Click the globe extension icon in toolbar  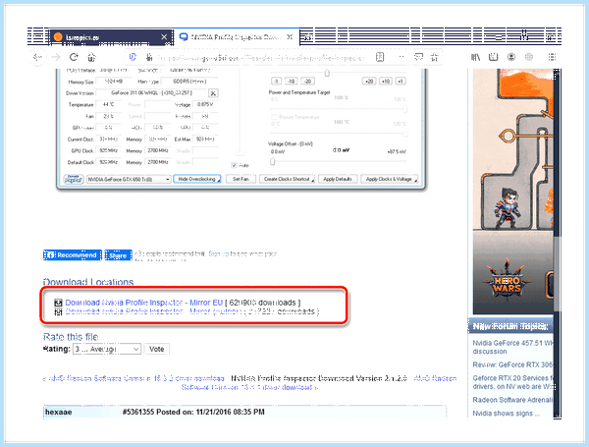coord(529,57)
